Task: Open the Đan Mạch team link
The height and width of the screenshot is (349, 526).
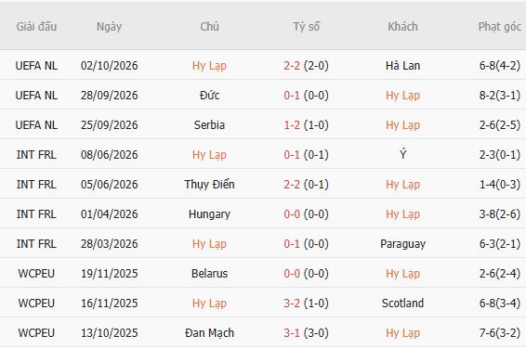Action: point(209,333)
